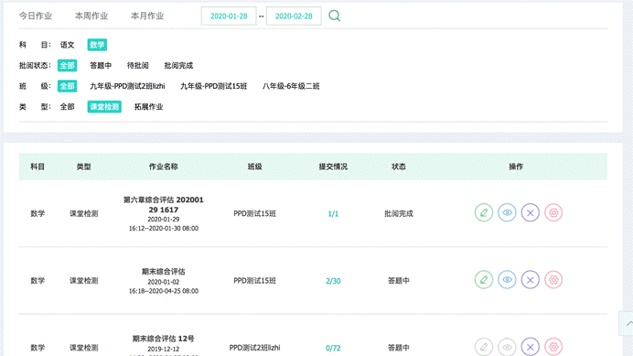Click purple X delete icon for 第六章综合评估 row
This screenshot has height=356, width=633.
click(531, 212)
